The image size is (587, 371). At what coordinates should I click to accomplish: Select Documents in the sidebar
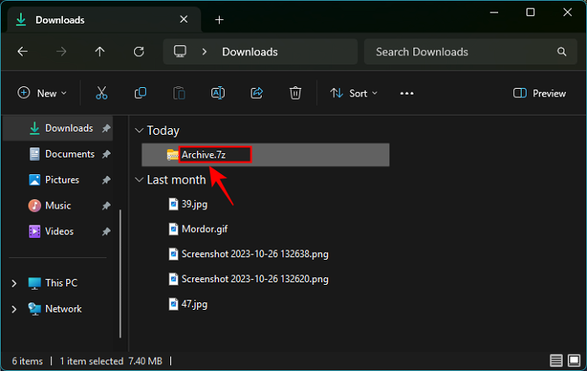coord(69,154)
